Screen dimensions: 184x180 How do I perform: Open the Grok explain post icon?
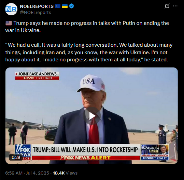(x=167, y=6)
